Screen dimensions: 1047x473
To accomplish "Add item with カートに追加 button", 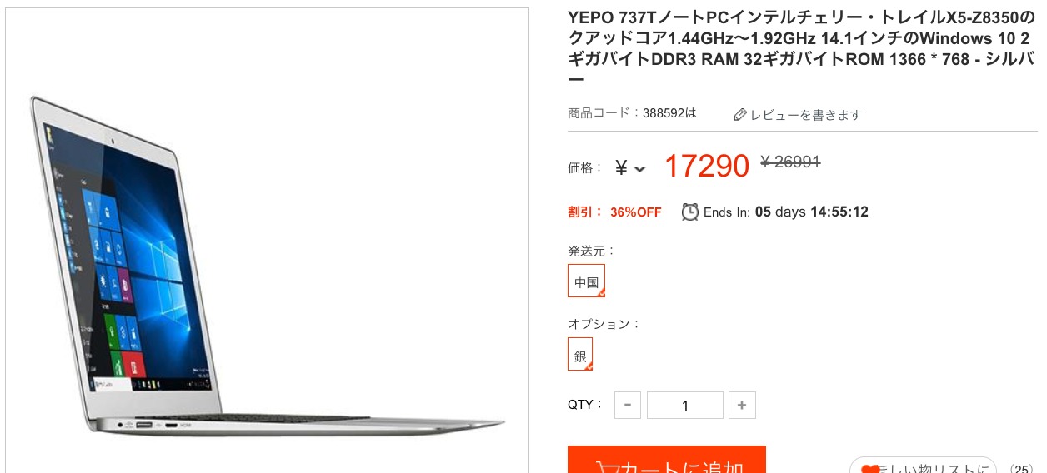I will click(x=667, y=460).
